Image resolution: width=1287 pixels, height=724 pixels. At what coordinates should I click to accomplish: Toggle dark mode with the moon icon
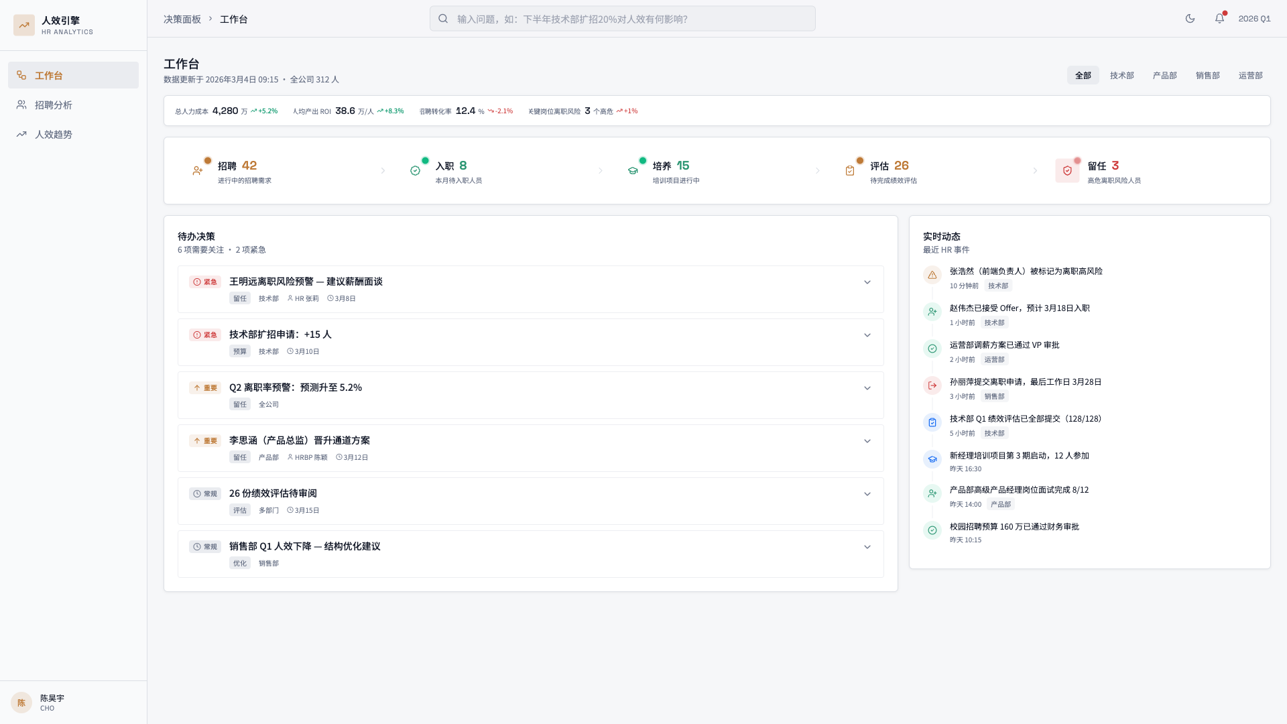click(x=1190, y=19)
